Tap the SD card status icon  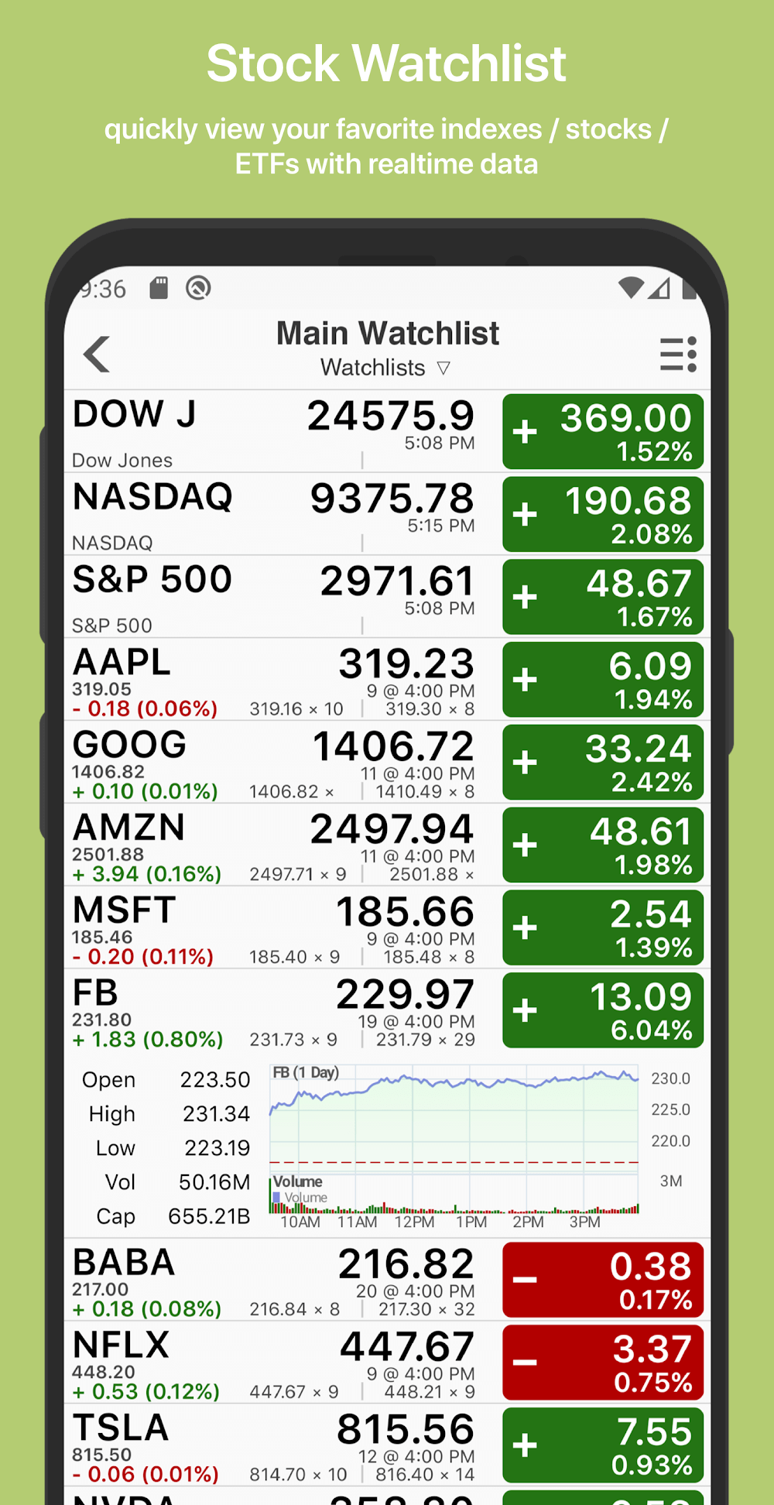159,288
